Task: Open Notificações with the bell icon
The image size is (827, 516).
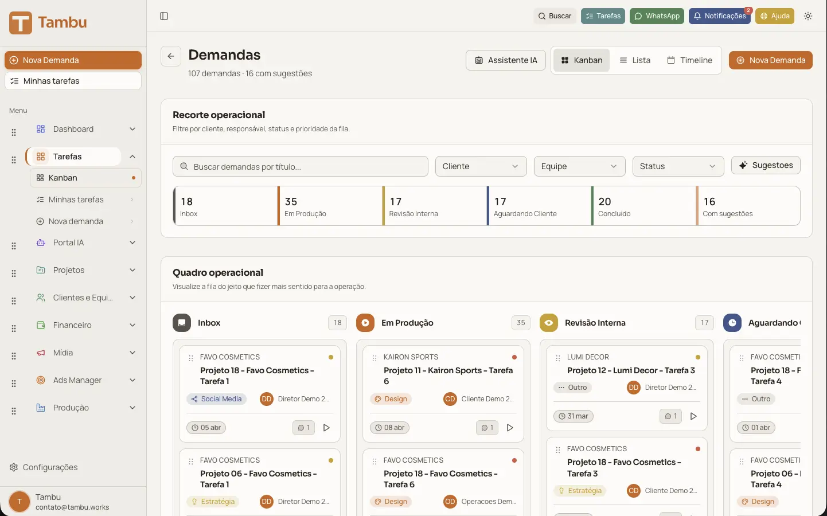Action: (x=720, y=15)
